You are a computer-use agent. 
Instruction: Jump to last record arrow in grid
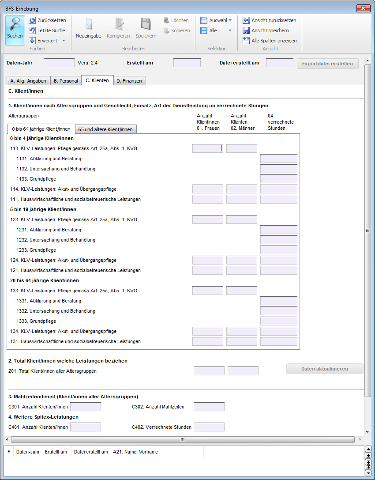click(x=368, y=467)
